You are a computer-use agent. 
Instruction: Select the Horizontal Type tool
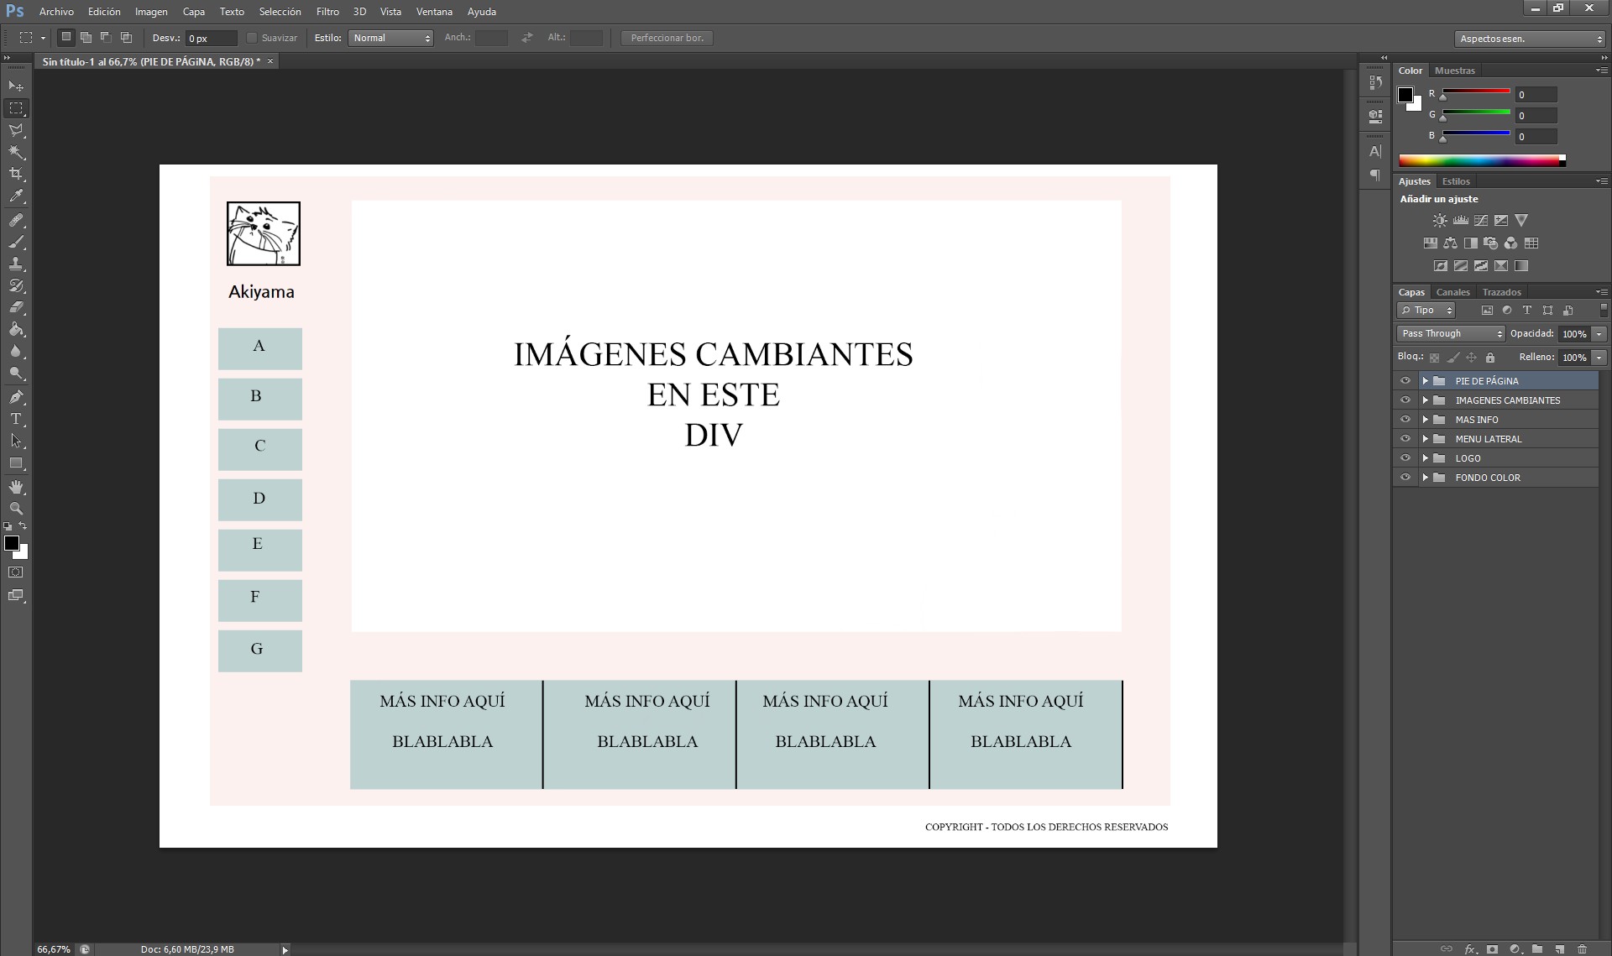coord(16,419)
